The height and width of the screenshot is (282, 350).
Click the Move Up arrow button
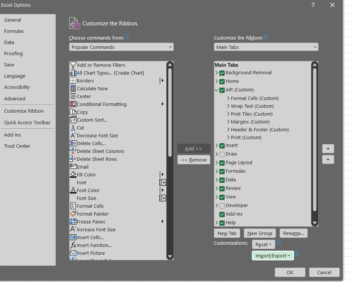(x=328, y=148)
